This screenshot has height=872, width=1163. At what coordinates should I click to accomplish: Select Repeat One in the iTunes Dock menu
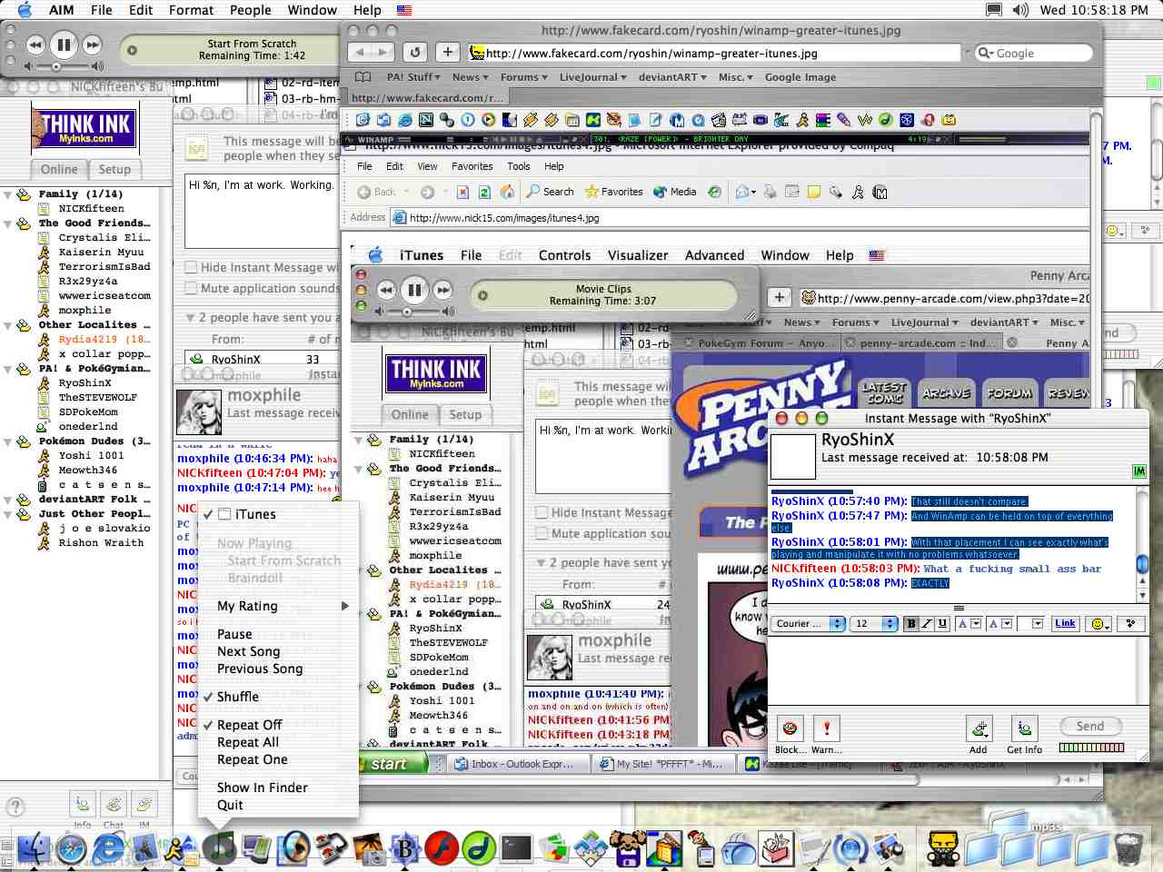tap(252, 759)
